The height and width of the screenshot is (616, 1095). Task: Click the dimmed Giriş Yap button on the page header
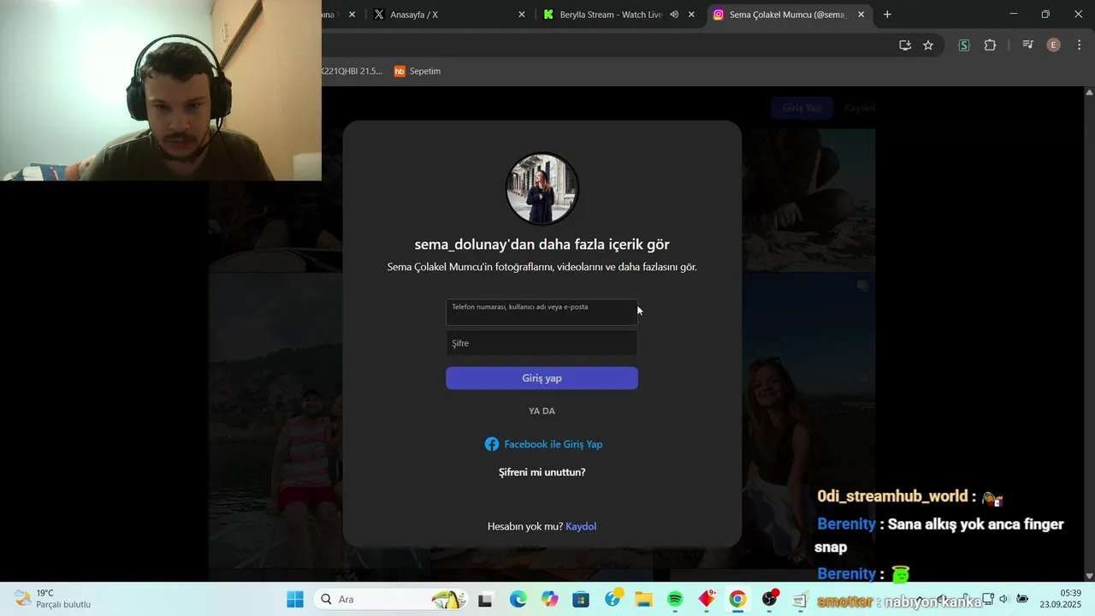[x=802, y=108]
